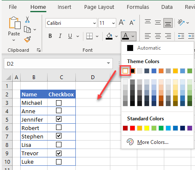
Task: Set Middle Align for cell text
Action: [x=158, y=22]
